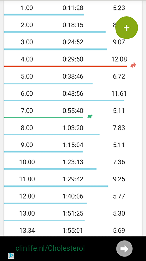Click speed value 12.08
This screenshot has width=146, height=261.
119,59
